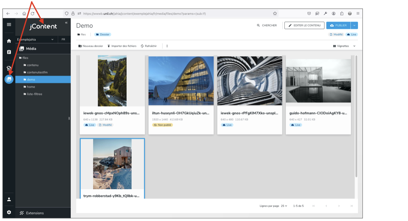
Task: Go to the Home dashboard icon
Action: [x=9, y=41]
